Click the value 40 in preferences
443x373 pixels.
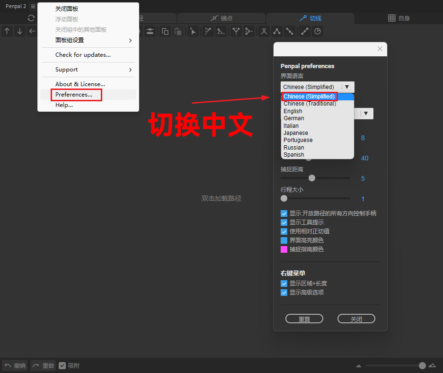pos(365,158)
